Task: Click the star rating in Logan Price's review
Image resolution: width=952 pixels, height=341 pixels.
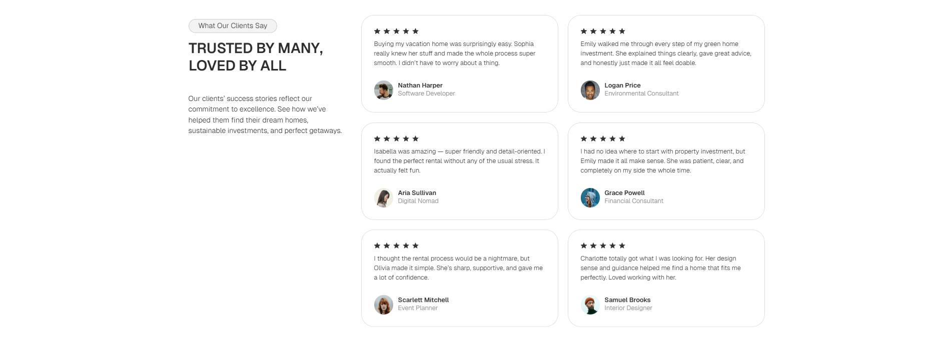Action: pyautogui.click(x=603, y=31)
